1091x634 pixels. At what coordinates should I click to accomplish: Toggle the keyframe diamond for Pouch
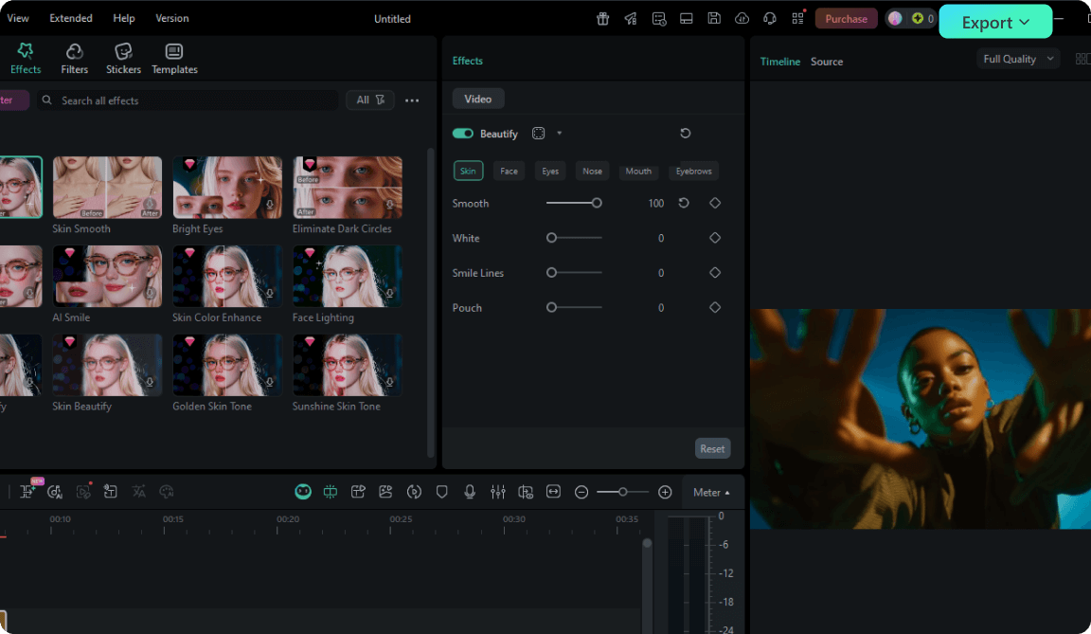tap(715, 307)
